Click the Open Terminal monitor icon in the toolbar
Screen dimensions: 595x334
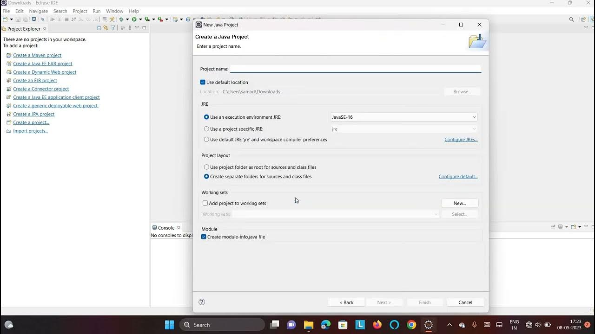34,19
